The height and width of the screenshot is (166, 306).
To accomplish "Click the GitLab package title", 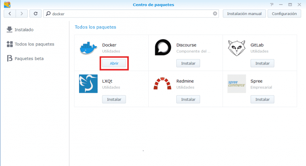I will 257,45.
